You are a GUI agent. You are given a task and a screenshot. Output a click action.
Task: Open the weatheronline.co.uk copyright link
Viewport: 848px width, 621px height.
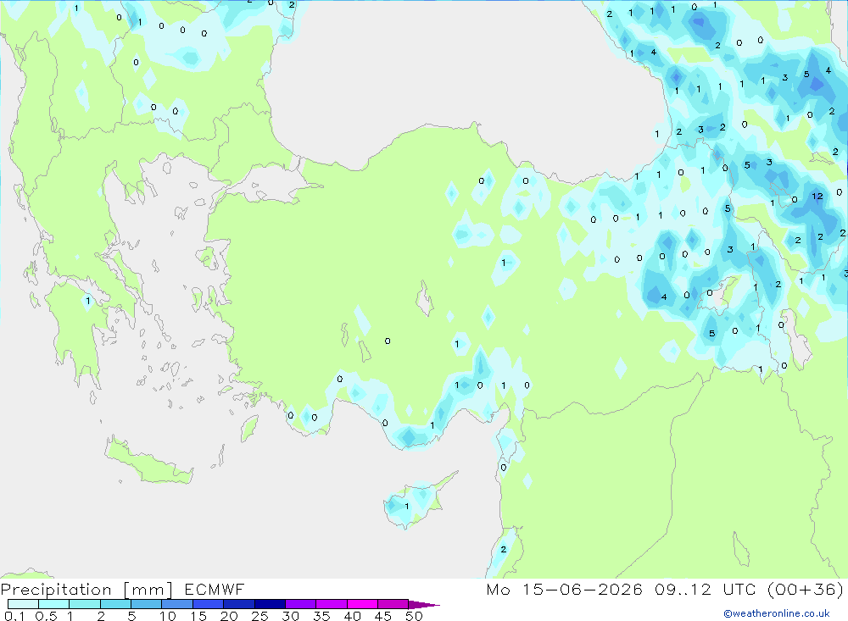point(777,613)
